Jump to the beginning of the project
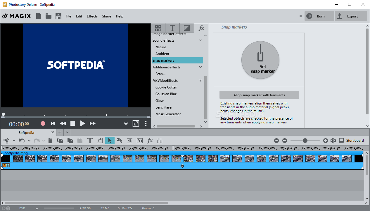 pyautogui.click(x=53, y=123)
